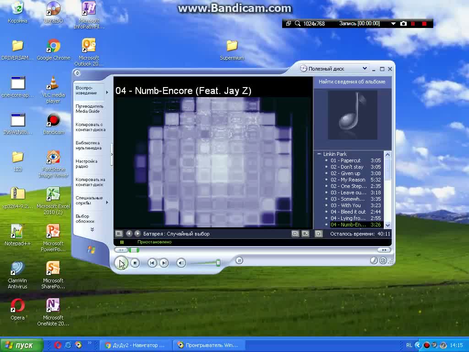Open Специальные службы tab
The image size is (469, 352).
coord(89,200)
